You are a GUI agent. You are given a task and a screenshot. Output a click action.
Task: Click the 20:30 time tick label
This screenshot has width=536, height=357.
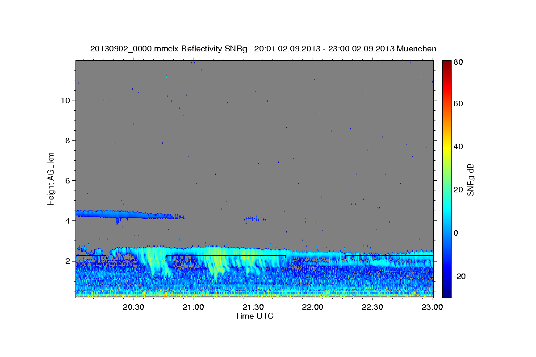click(x=134, y=307)
